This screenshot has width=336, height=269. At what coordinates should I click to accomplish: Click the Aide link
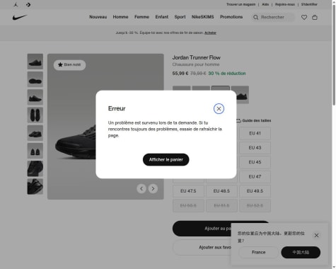tap(265, 4)
